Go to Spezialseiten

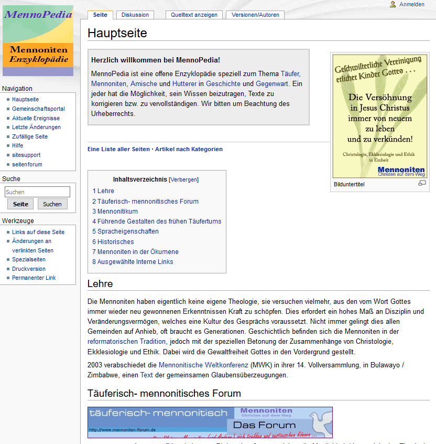click(29, 259)
